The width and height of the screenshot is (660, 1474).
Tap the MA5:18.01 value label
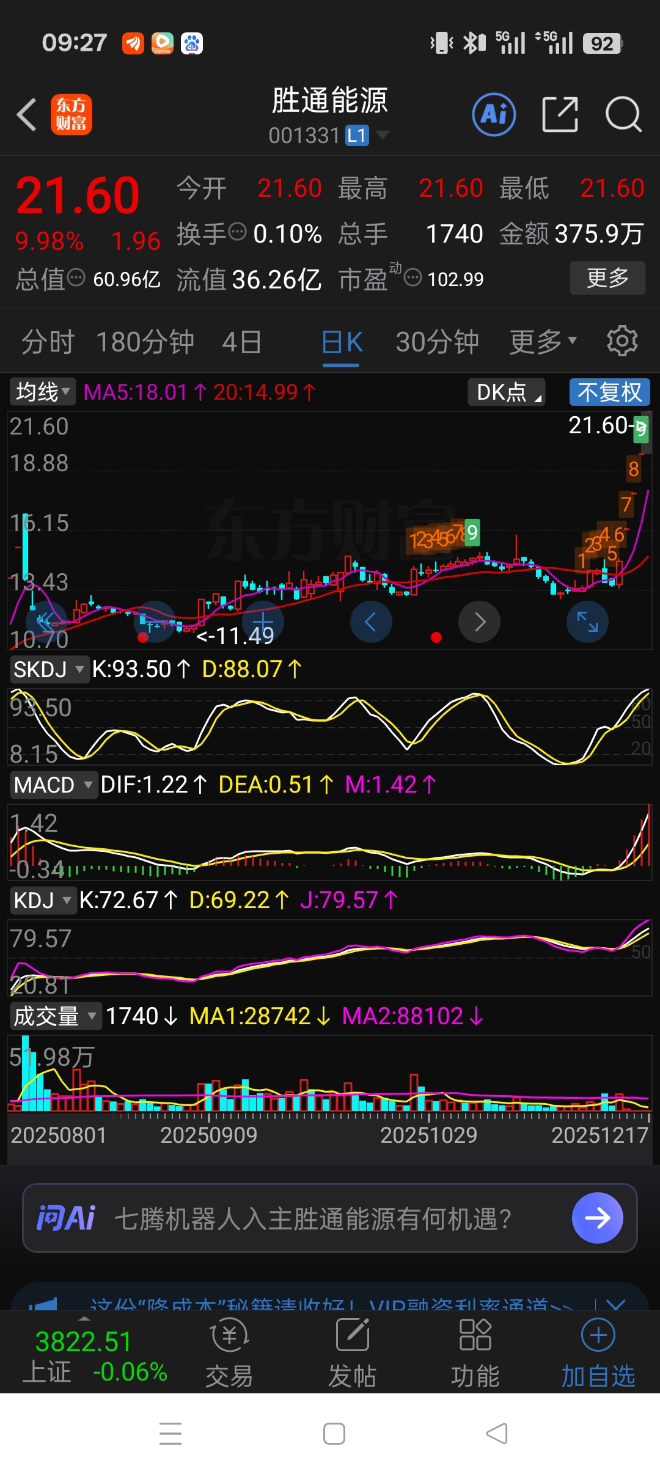pyautogui.click(x=145, y=392)
